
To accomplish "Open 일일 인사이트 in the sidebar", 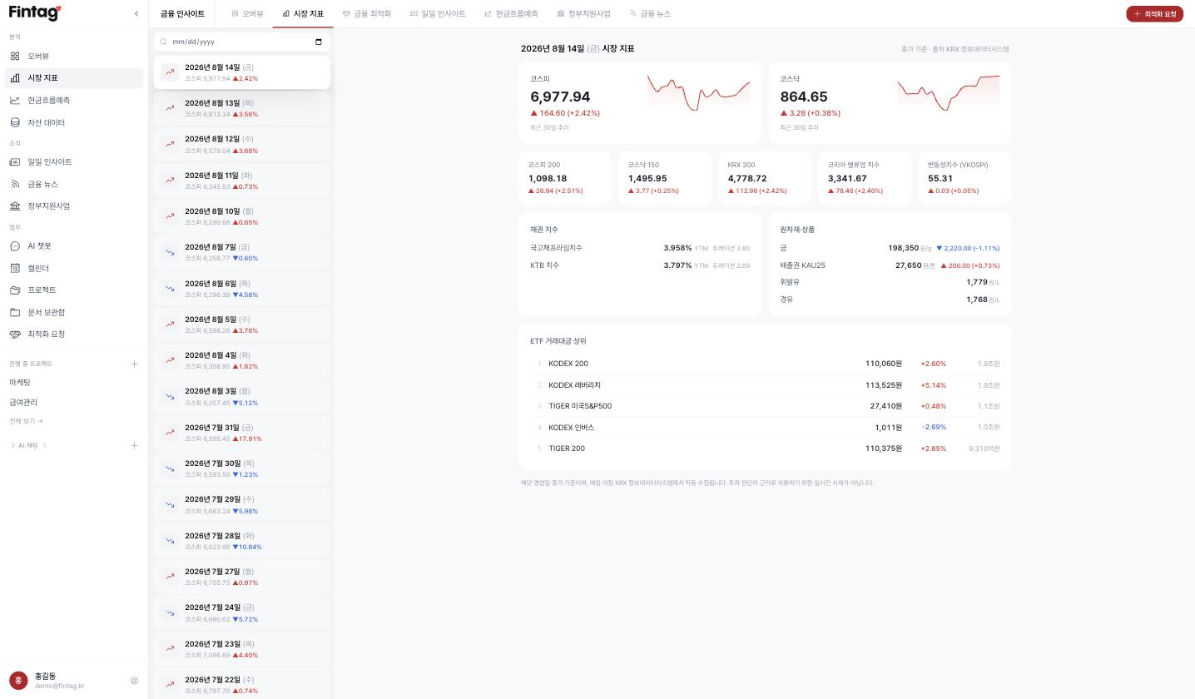I will pos(74,162).
